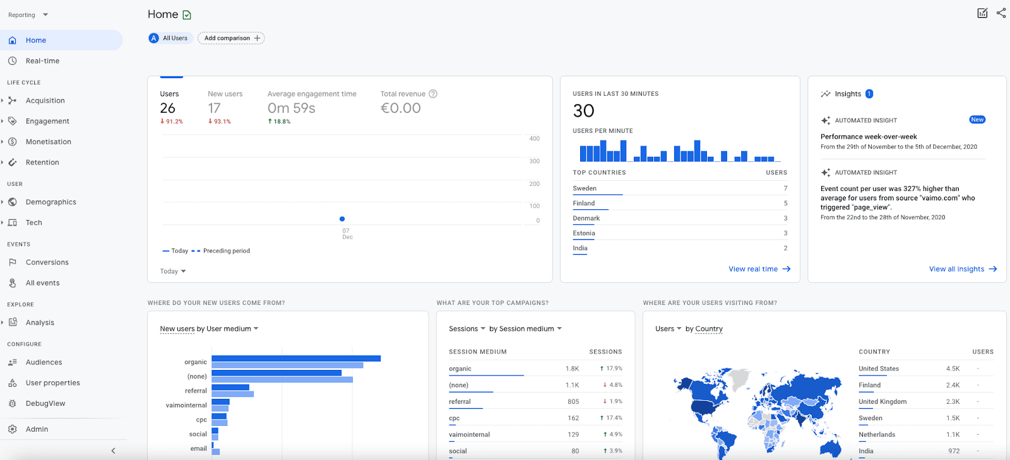Click the Add comparison button
This screenshot has width=1010, height=460.
231,38
